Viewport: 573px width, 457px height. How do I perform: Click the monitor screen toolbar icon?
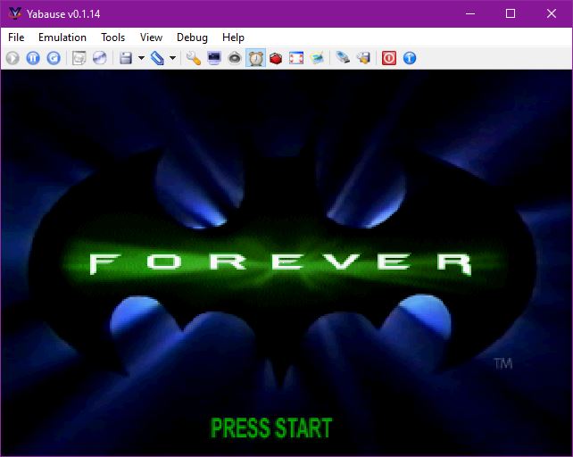tap(214, 58)
